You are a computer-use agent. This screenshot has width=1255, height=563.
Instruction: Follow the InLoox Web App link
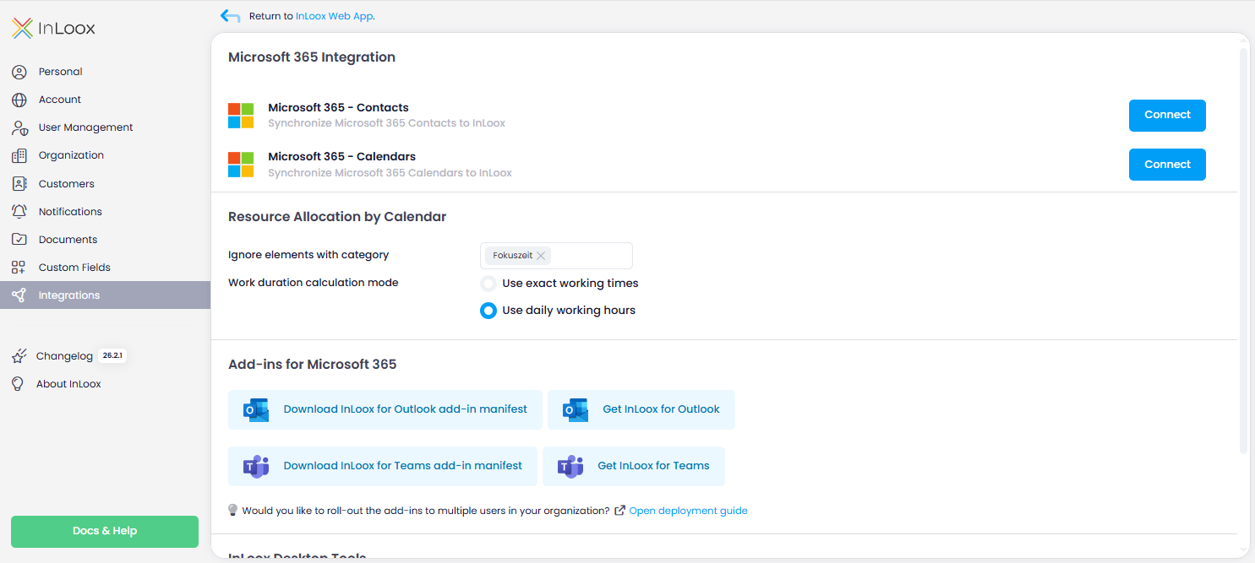(x=335, y=16)
